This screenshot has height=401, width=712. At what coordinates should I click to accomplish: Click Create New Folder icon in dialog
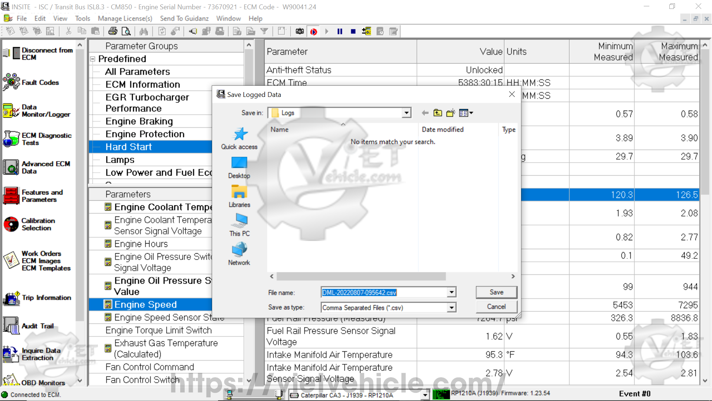tap(451, 113)
